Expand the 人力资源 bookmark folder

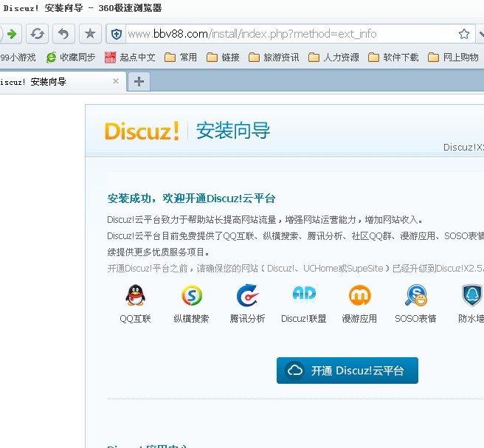[x=333, y=58]
